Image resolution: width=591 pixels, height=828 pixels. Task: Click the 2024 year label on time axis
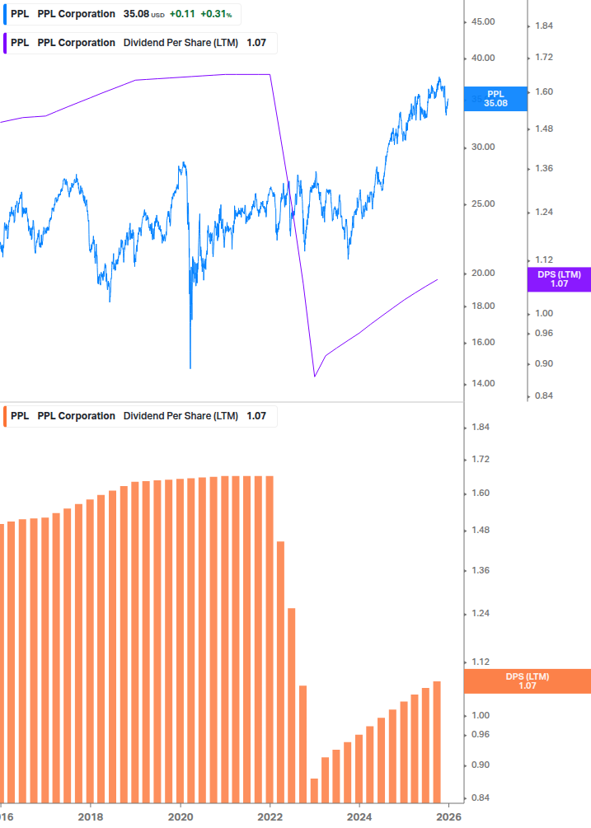tap(359, 817)
